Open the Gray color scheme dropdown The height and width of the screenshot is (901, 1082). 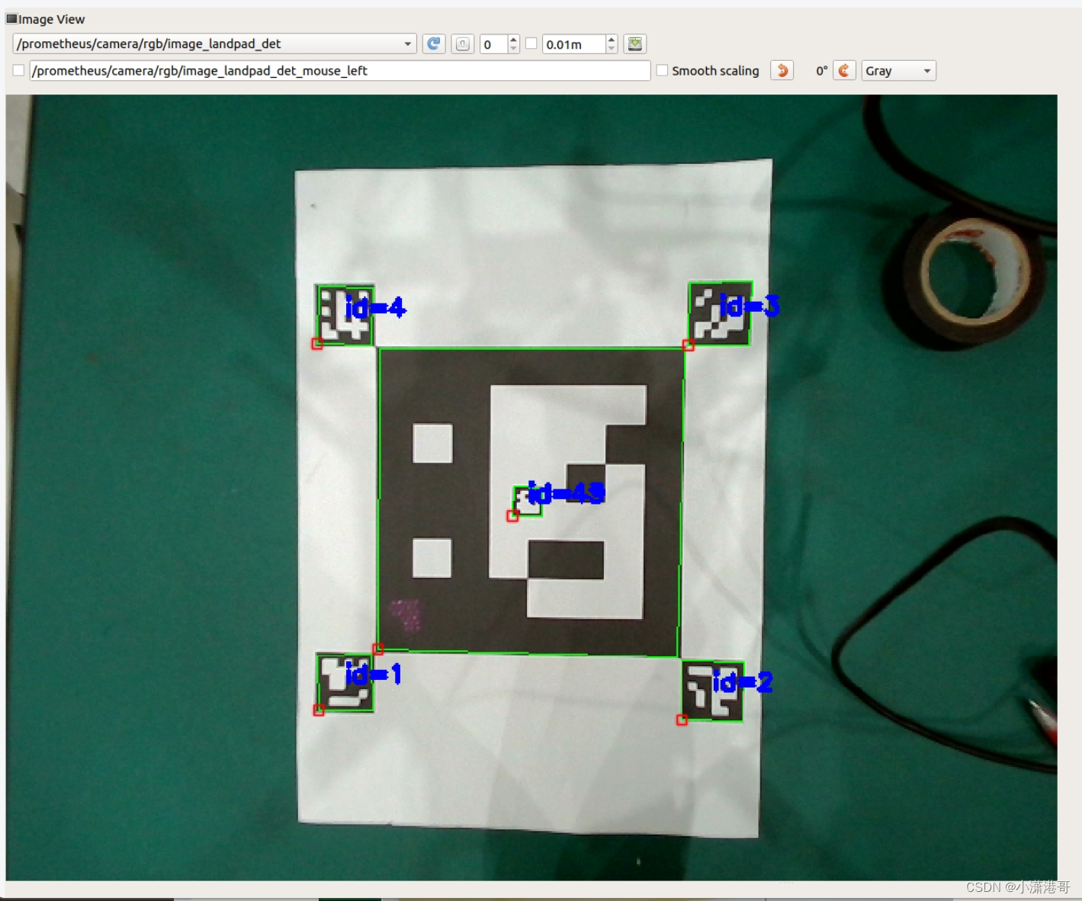[x=898, y=71]
